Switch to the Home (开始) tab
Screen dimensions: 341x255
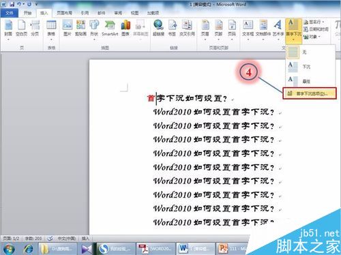(27, 13)
